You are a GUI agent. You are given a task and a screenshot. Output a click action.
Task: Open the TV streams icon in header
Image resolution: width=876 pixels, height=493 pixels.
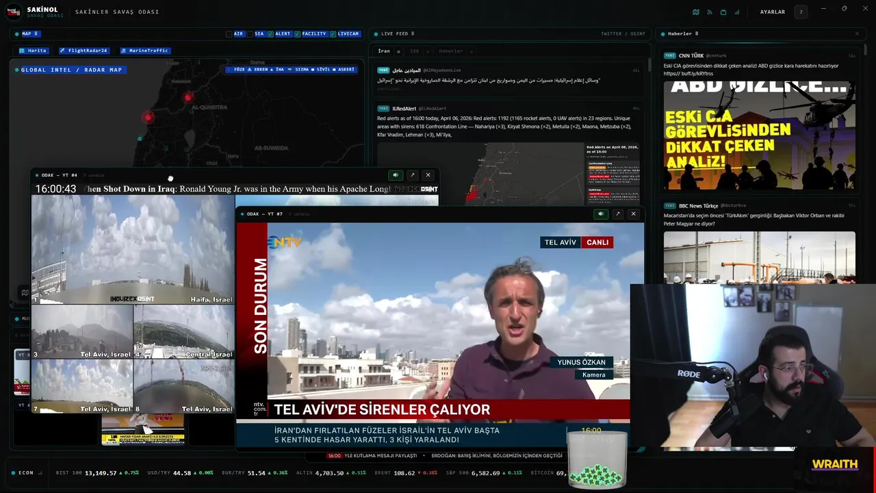(x=723, y=12)
